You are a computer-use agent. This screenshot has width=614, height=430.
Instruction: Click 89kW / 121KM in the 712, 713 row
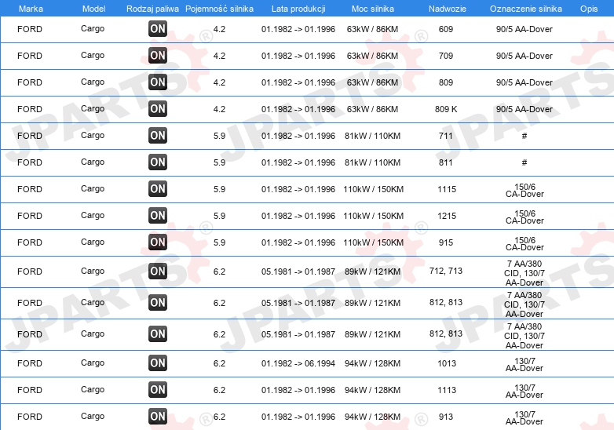(372, 271)
